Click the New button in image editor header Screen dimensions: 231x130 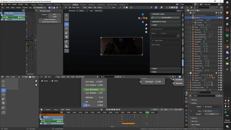point(25,77)
